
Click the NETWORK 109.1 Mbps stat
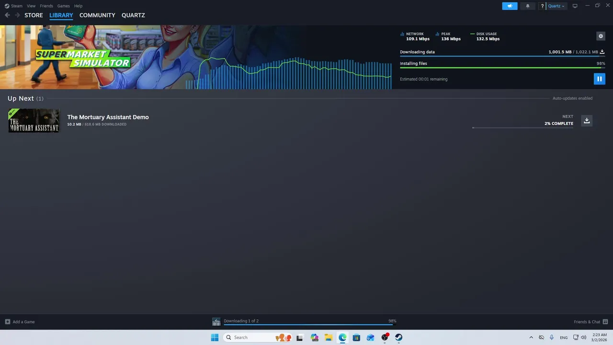(x=415, y=36)
